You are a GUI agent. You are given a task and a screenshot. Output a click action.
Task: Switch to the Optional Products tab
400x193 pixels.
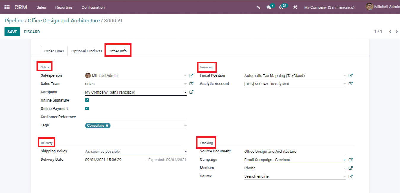click(x=87, y=51)
